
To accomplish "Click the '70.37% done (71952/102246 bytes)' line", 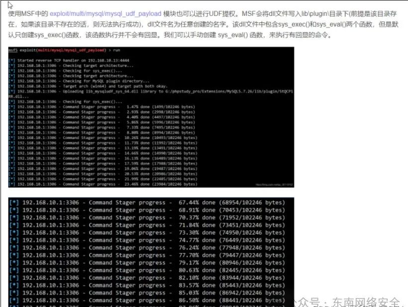I will 147,217.
